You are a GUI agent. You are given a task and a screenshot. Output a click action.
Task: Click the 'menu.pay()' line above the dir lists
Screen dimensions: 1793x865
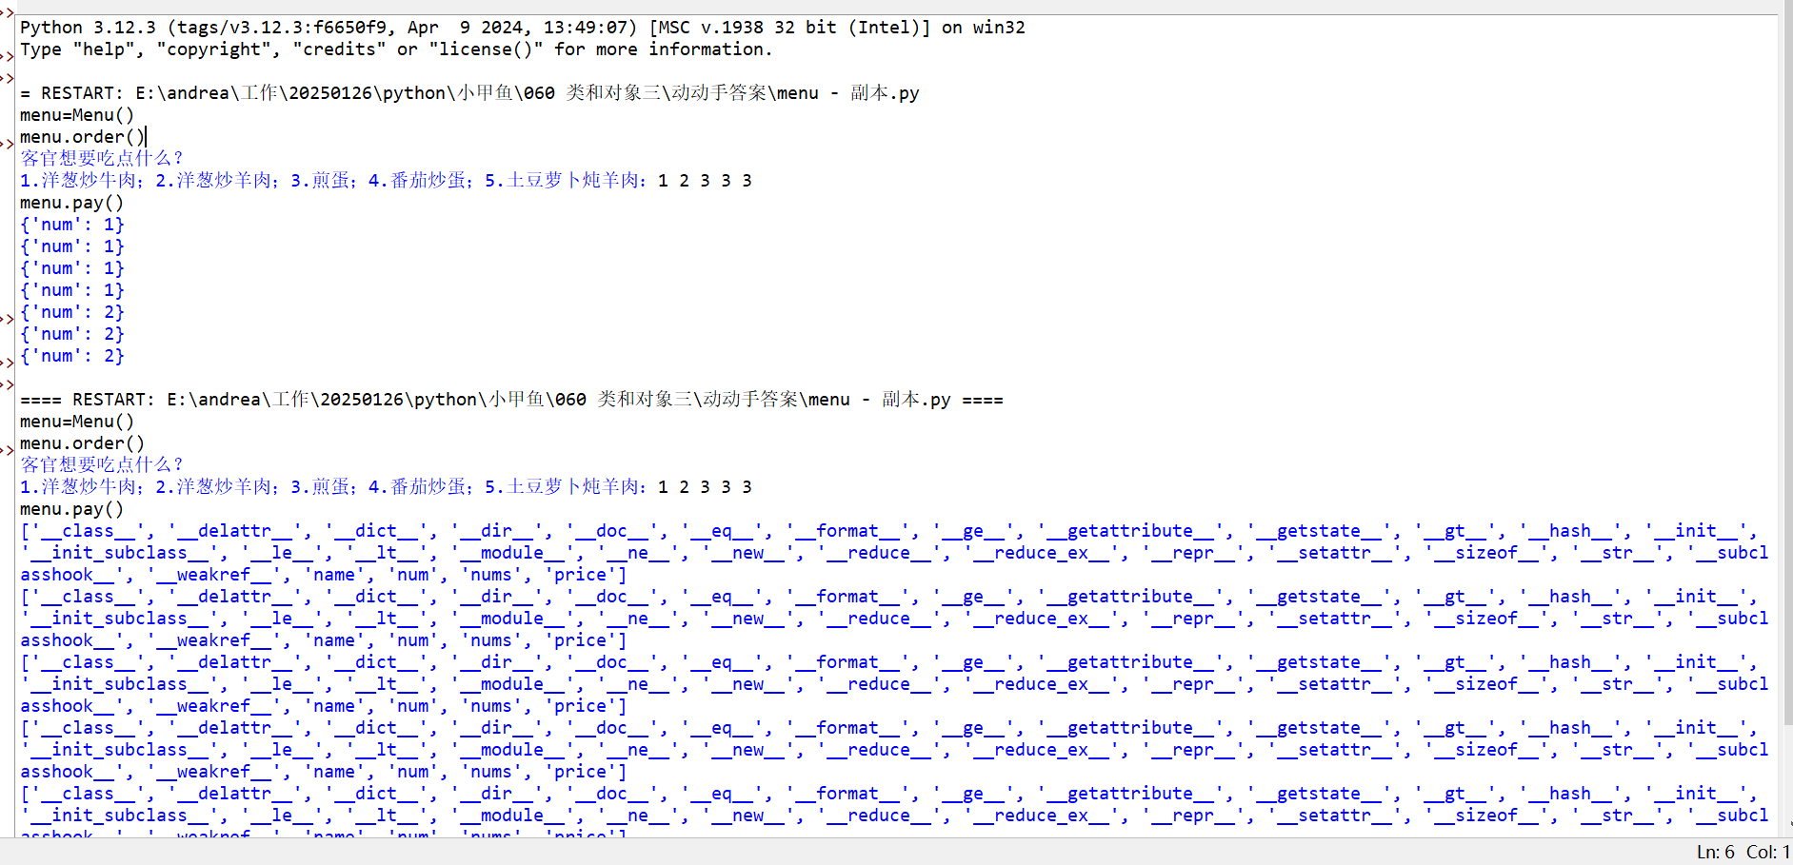[72, 509]
